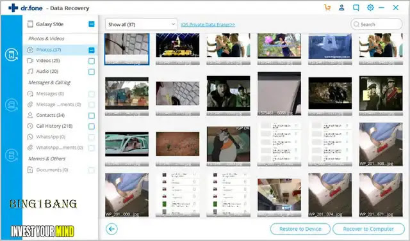The width and height of the screenshot is (410, 241).
Task: Select Videos (25) category
Action: point(48,61)
